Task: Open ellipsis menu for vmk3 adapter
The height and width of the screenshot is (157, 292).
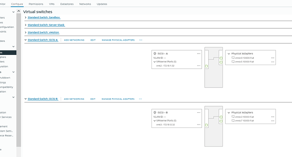Action: point(198,125)
